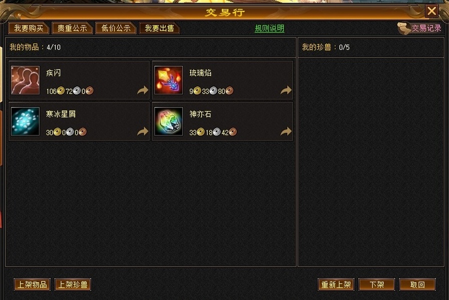Click the 上架物品 button
Screen dimensions: 449x300
click(32, 284)
